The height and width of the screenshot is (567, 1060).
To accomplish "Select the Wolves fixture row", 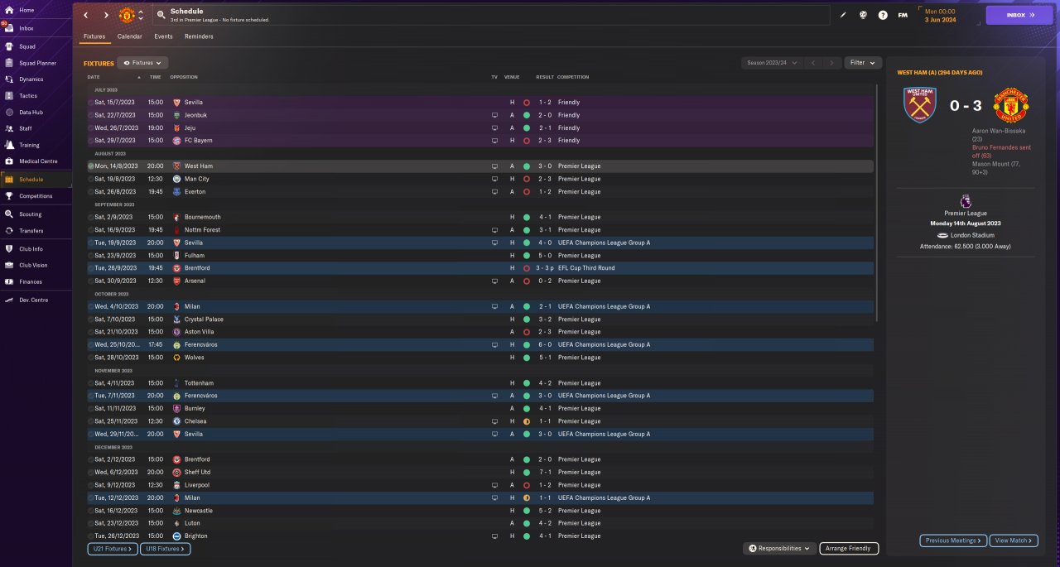I will pyautogui.click(x=480, y=358).
